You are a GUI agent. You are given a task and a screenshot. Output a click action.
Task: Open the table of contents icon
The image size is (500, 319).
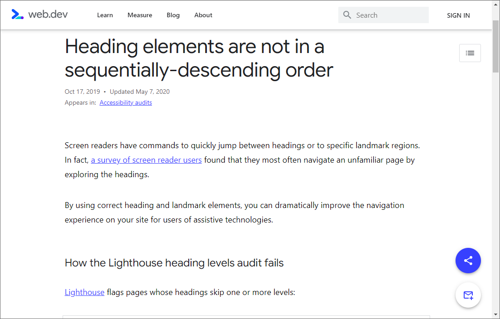(470, 53)
